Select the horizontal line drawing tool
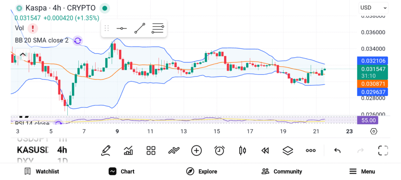The width and height of the screenshot is (401, 180). click(x=121, y=28)
